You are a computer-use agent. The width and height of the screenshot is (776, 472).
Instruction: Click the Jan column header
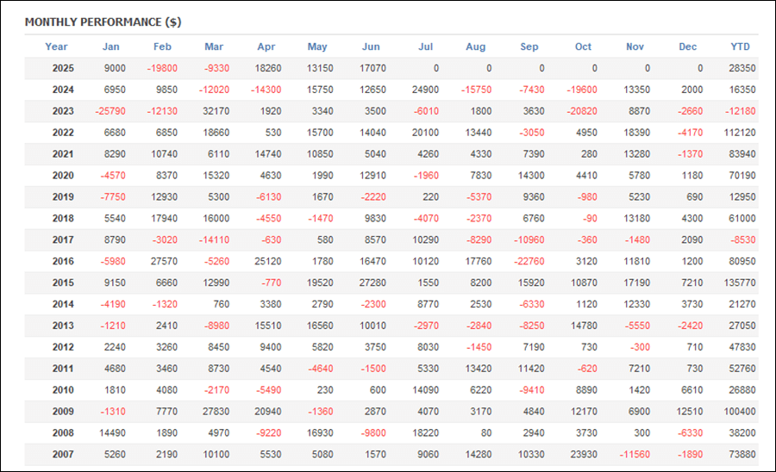tap(110, 47)
